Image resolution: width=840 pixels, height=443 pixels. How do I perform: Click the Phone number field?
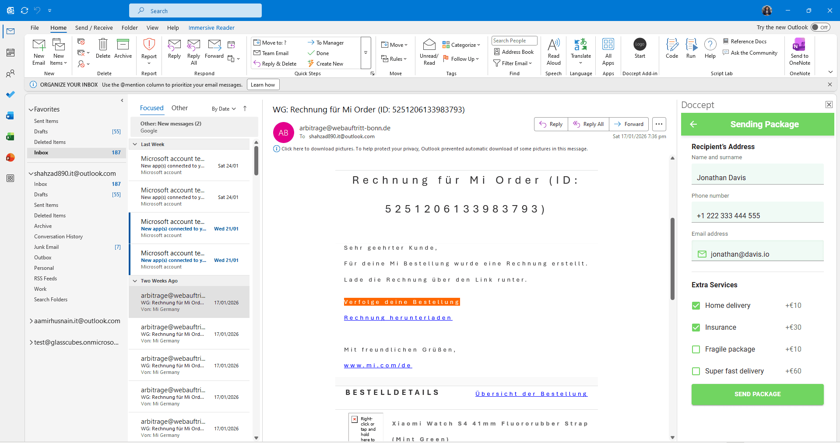coord(757,212)
